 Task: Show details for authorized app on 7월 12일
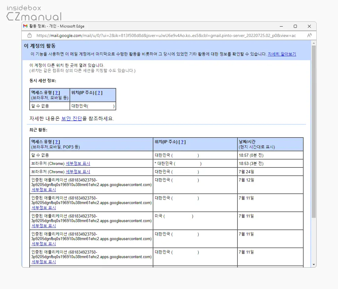click(x=44, y=190)
